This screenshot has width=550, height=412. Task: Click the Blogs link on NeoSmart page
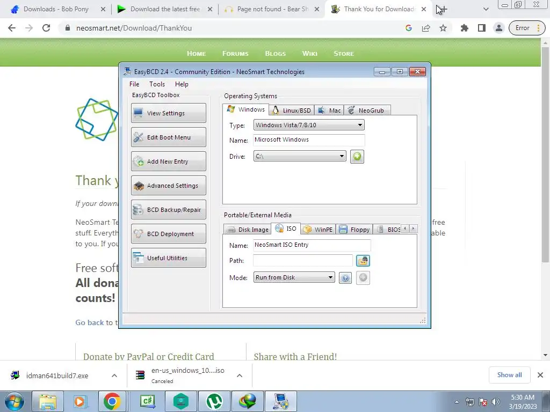pyautogui.click(x=276, y=54)
